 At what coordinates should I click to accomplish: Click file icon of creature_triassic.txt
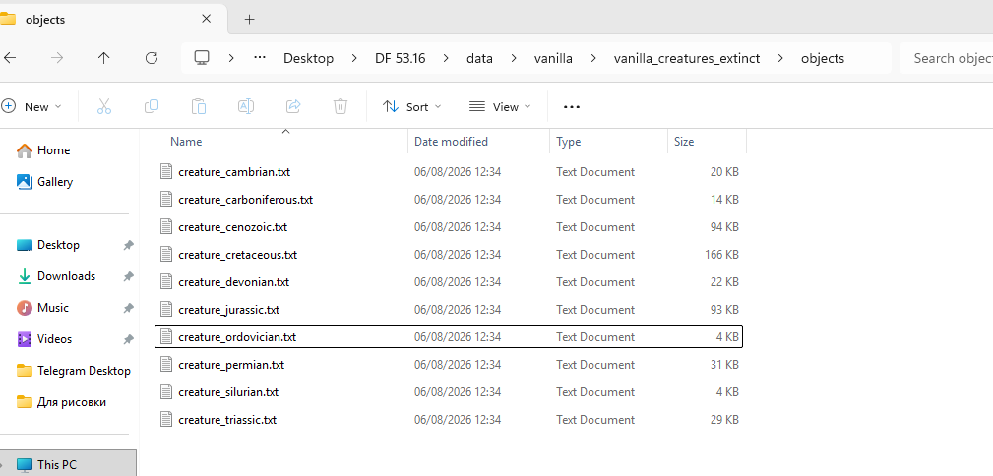tap(166, 420)
